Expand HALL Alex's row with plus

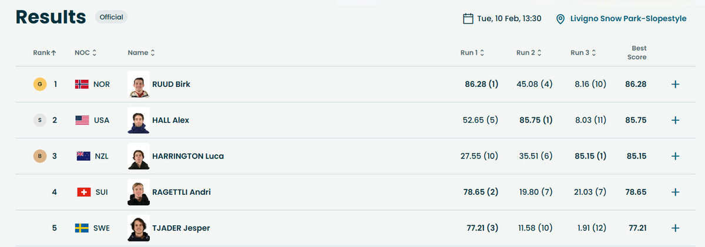pyautogui.click(x=675, y=120)
